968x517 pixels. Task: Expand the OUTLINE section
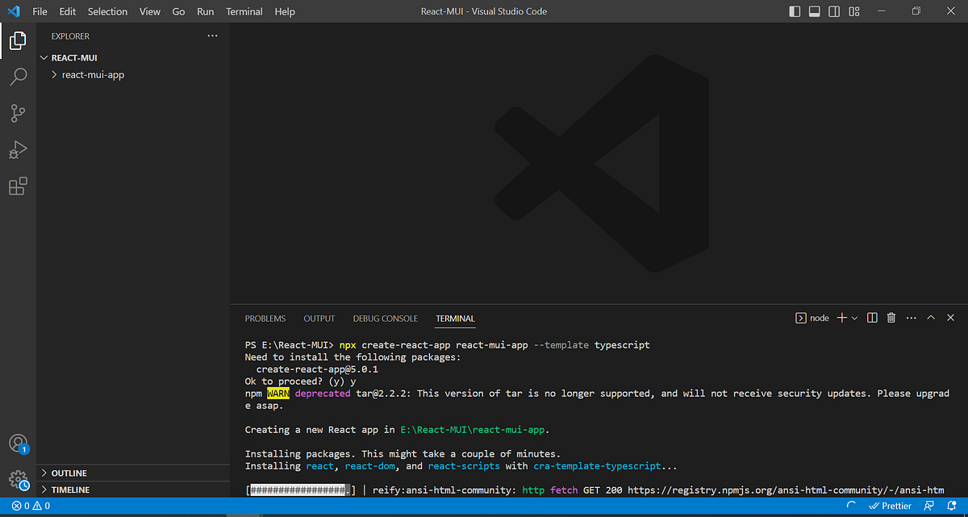(133, 473)
